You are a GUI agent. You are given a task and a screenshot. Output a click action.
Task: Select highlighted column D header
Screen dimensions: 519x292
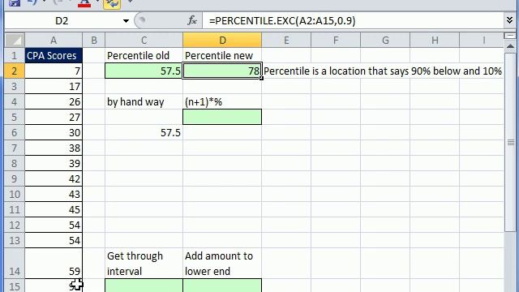[x=222, y=41]
